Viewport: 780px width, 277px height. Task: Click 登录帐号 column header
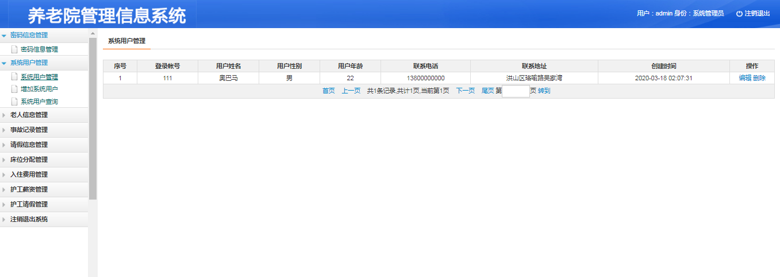click(168, 66)
